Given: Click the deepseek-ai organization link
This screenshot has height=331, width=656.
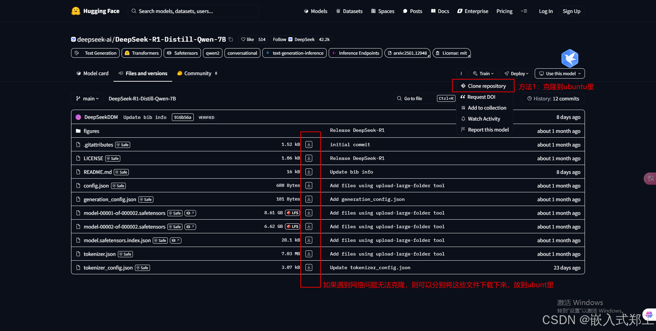Looking at the screenshot, I should (94, 39).
